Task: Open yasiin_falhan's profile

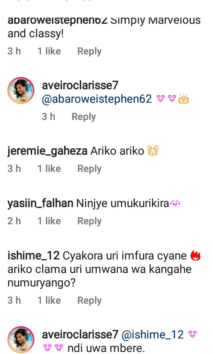Action: tap(40, 203)
